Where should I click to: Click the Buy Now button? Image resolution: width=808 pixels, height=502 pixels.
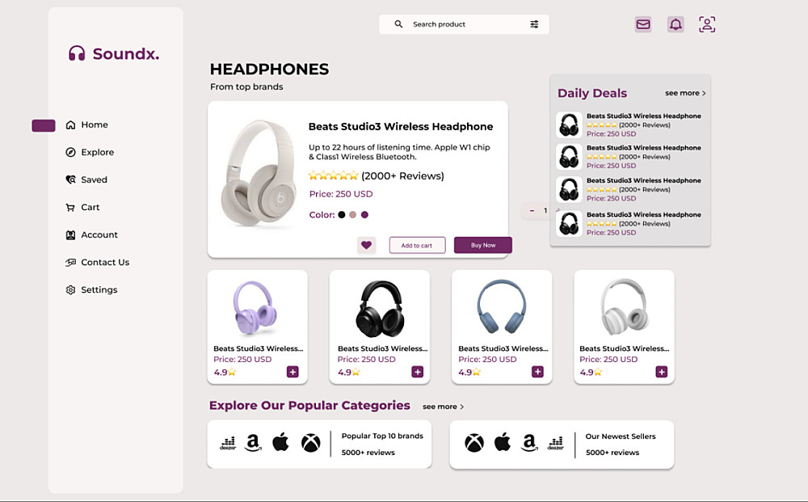click(483, 245)
